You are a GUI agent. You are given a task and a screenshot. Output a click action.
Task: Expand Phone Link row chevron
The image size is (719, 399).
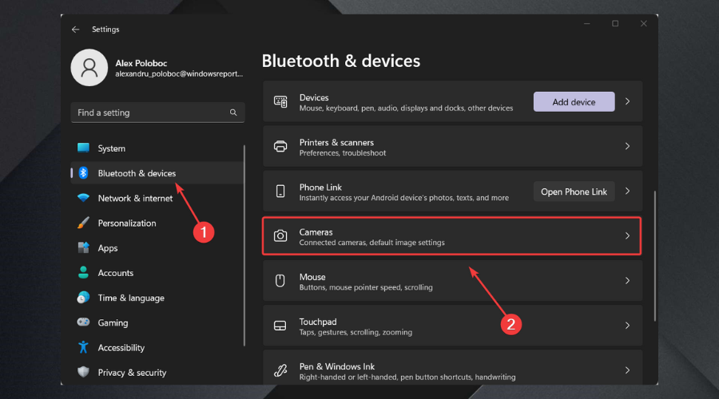(627, 191)
